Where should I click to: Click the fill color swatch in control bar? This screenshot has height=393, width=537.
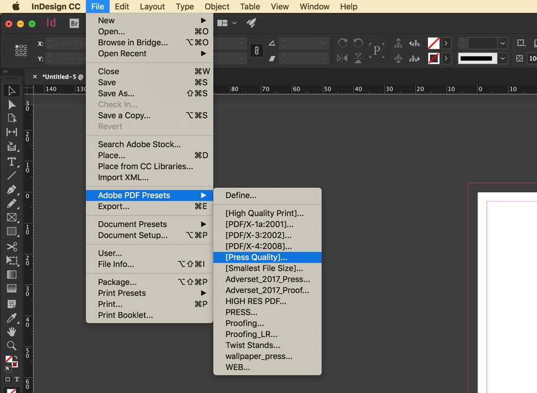click(x=433, y=43)
